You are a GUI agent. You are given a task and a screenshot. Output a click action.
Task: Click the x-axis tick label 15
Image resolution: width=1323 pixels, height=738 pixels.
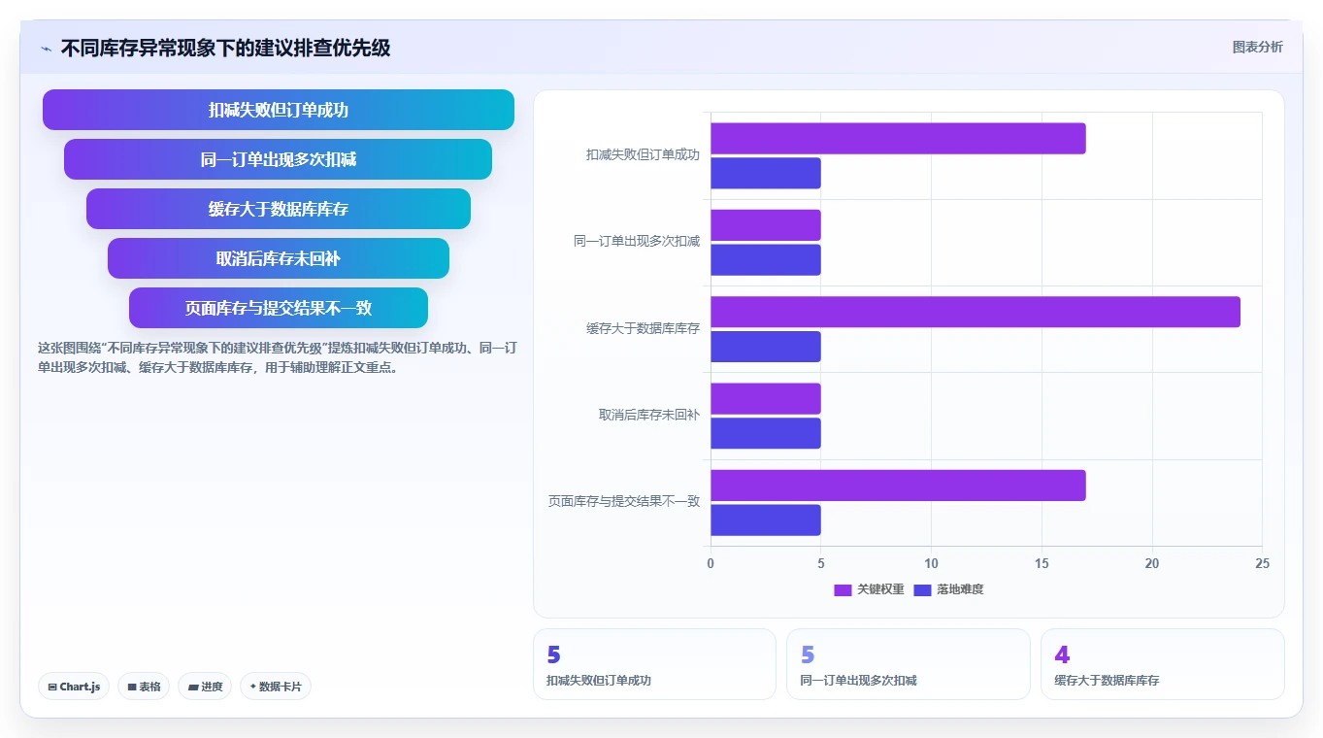[1042, 563]
